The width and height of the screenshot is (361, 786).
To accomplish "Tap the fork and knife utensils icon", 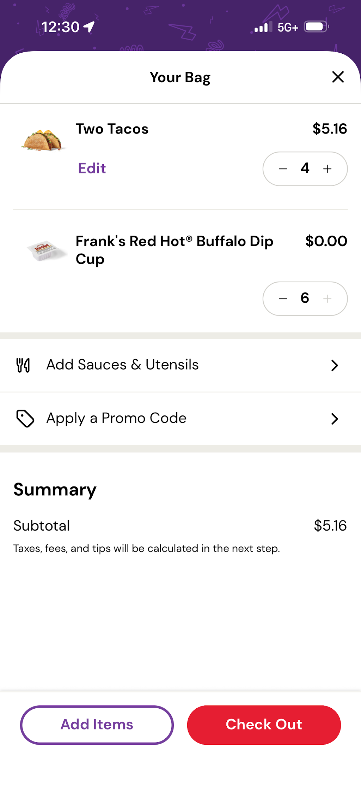I will [x=23, y=365].
